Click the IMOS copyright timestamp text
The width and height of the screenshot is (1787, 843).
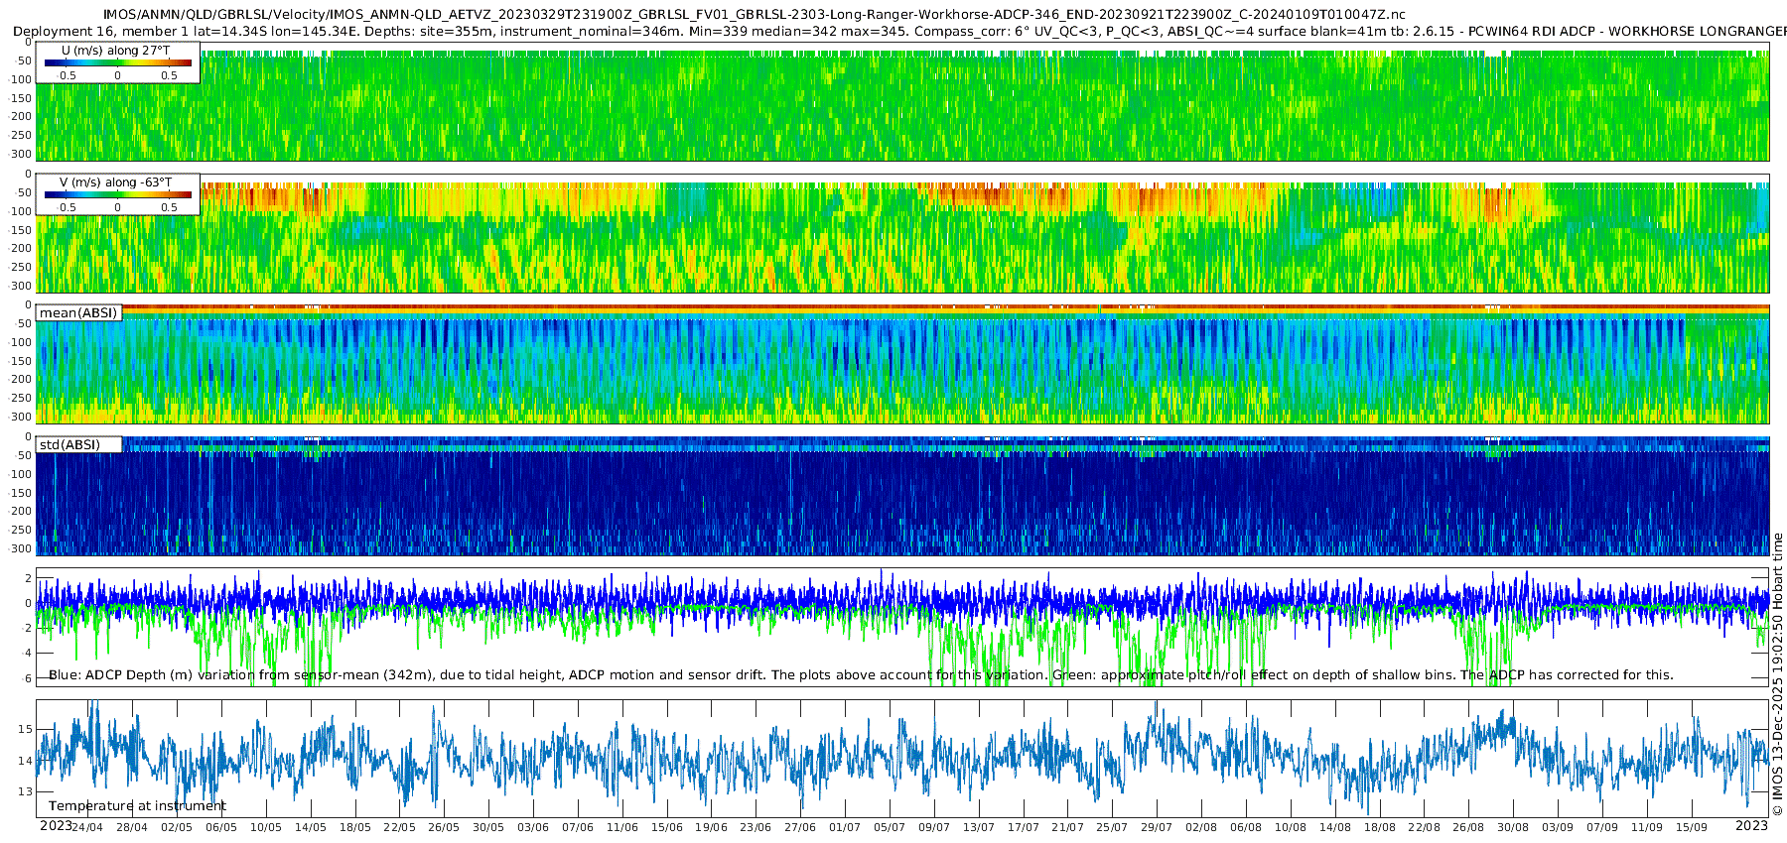1777,674
